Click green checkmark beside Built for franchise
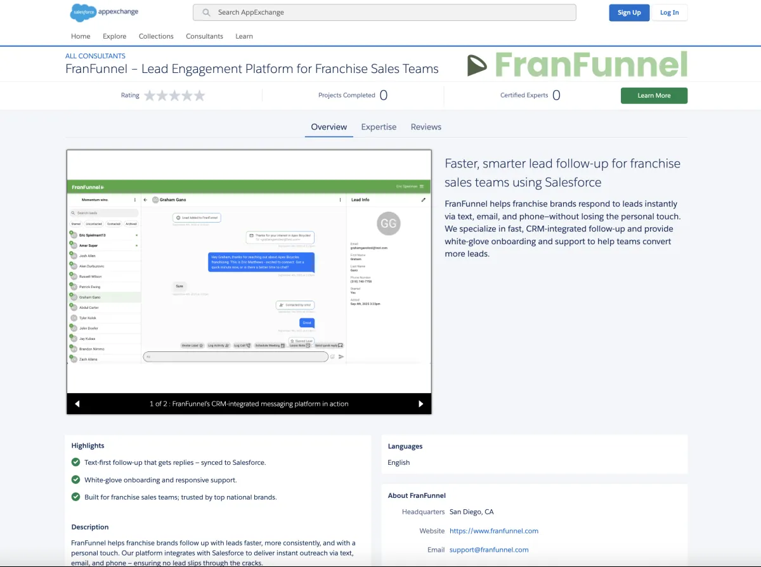 point(76,497)
